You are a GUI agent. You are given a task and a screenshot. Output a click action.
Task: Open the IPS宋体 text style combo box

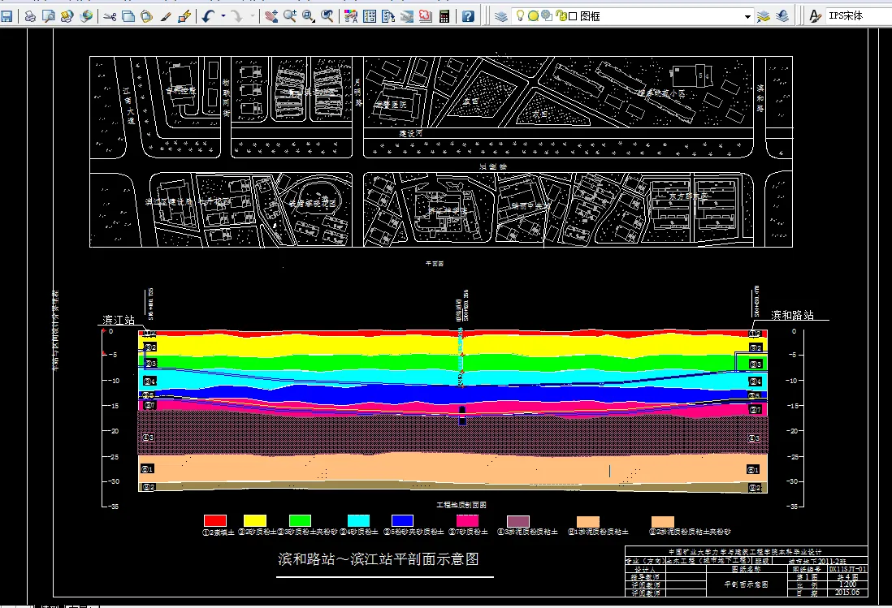pos(859,16)
